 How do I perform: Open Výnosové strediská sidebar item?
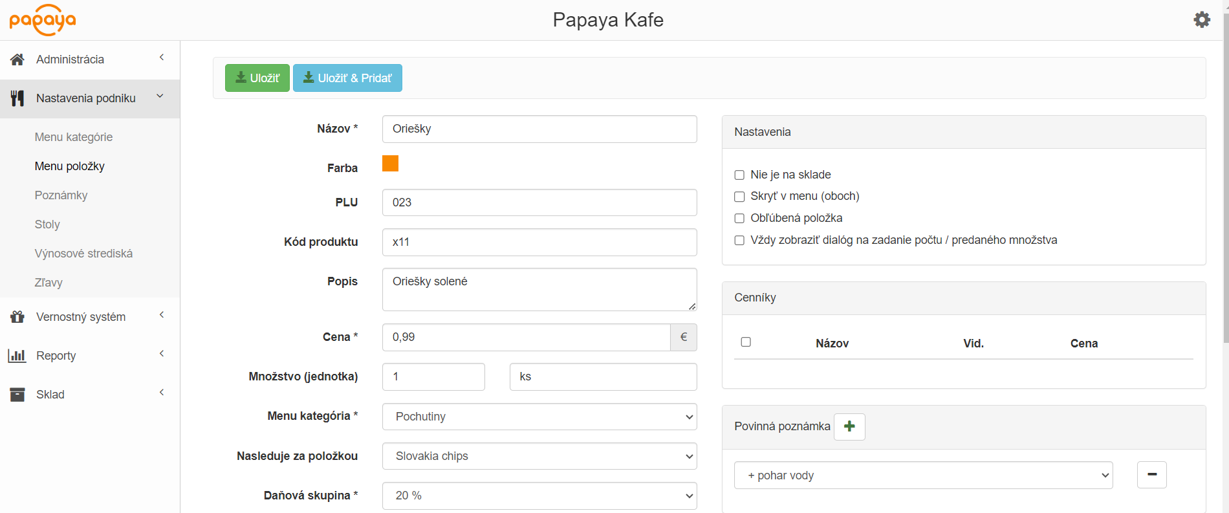point(83,254)
